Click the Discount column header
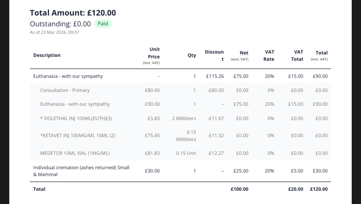 click(x=214, y=55)
